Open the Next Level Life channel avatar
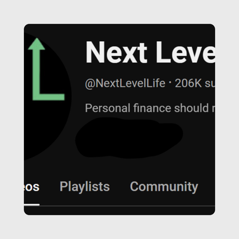Screen dimensions: 239x239 (47, 96)
